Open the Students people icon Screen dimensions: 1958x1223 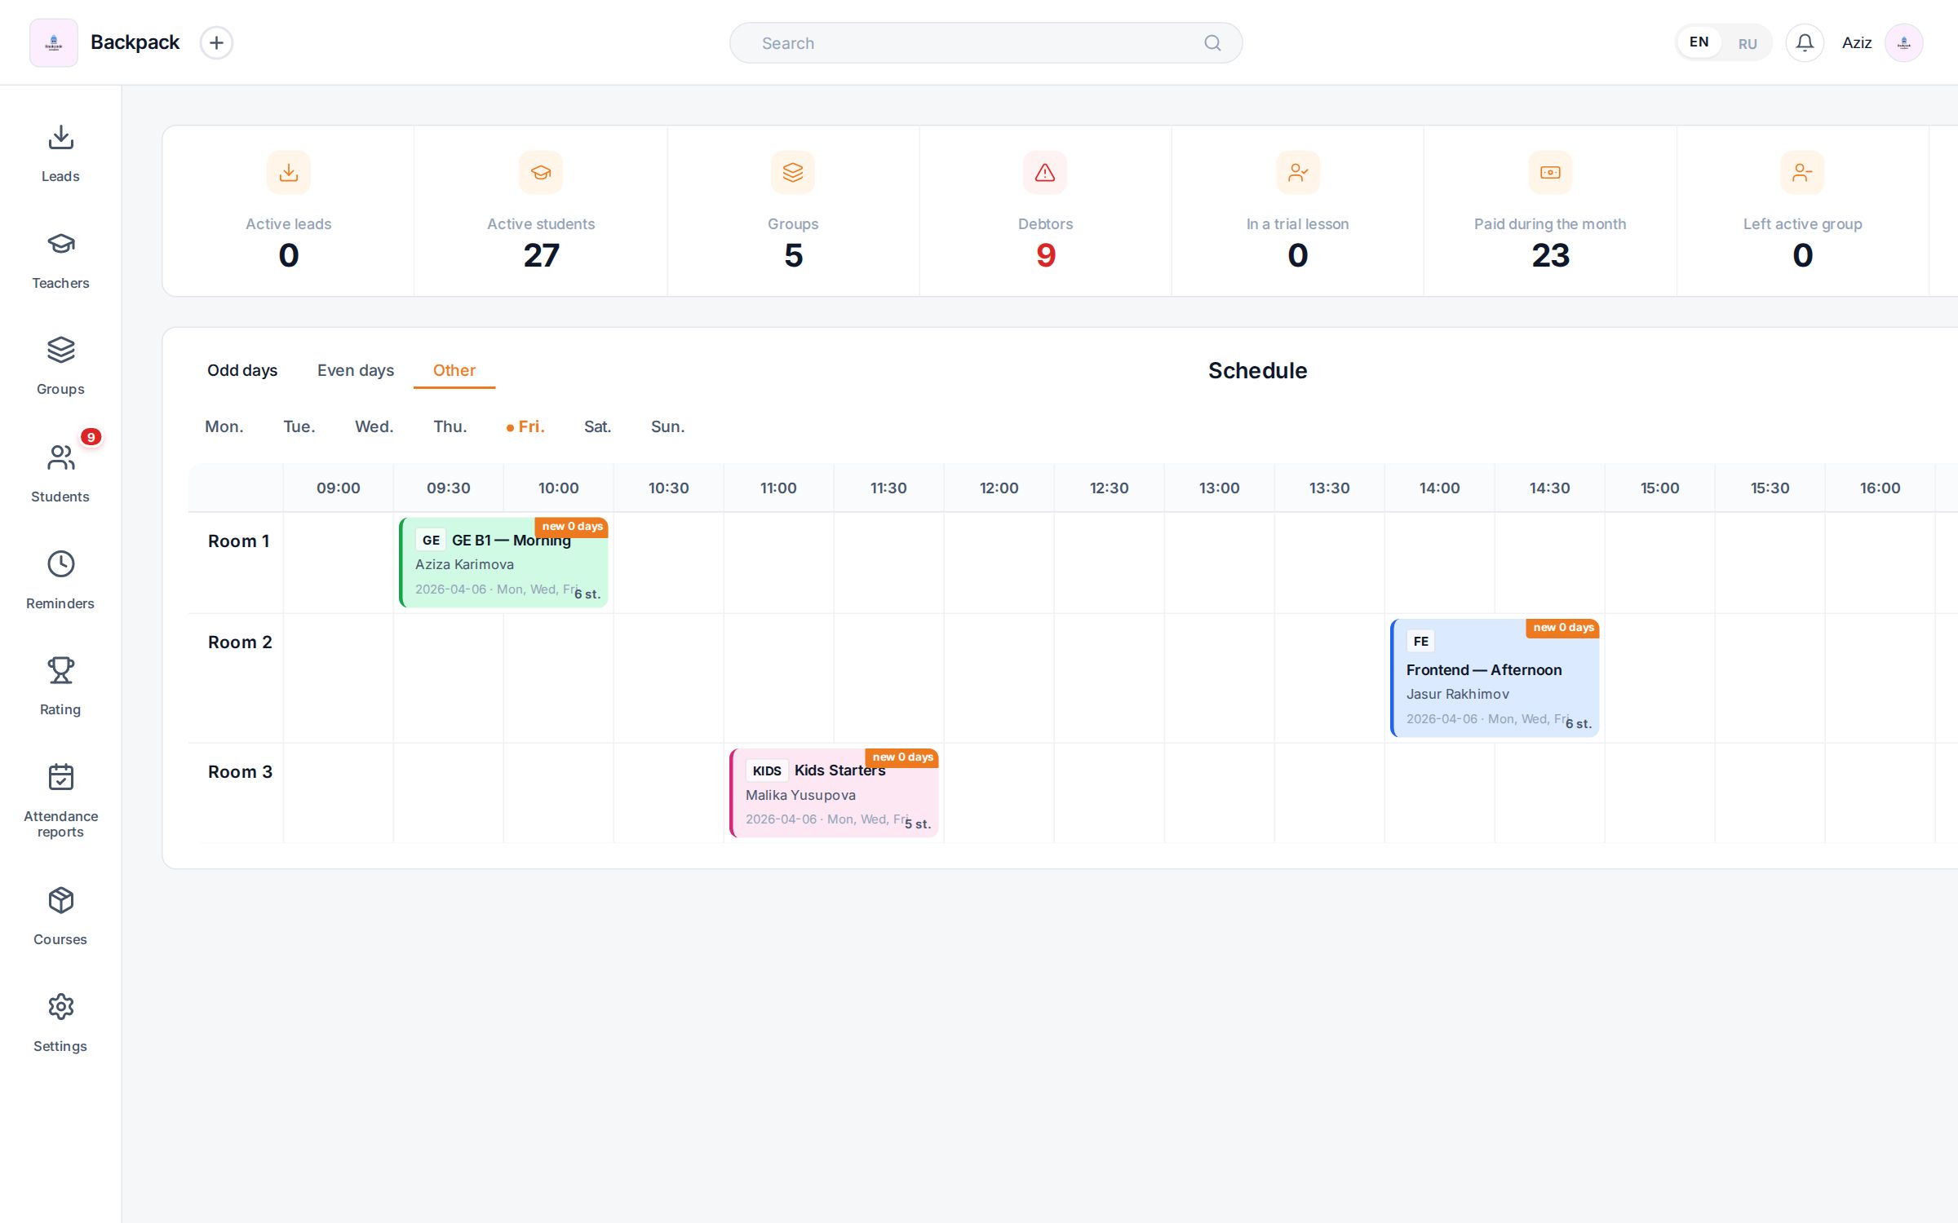60,457
